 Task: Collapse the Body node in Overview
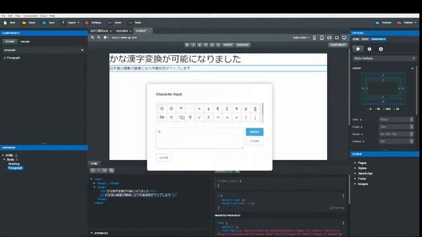click(x=5, y=159)
